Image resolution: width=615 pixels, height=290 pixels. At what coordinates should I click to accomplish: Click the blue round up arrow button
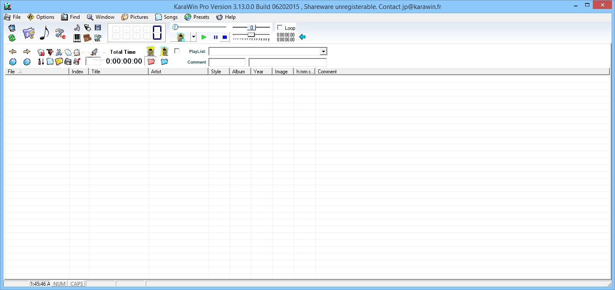pos(13,62)
